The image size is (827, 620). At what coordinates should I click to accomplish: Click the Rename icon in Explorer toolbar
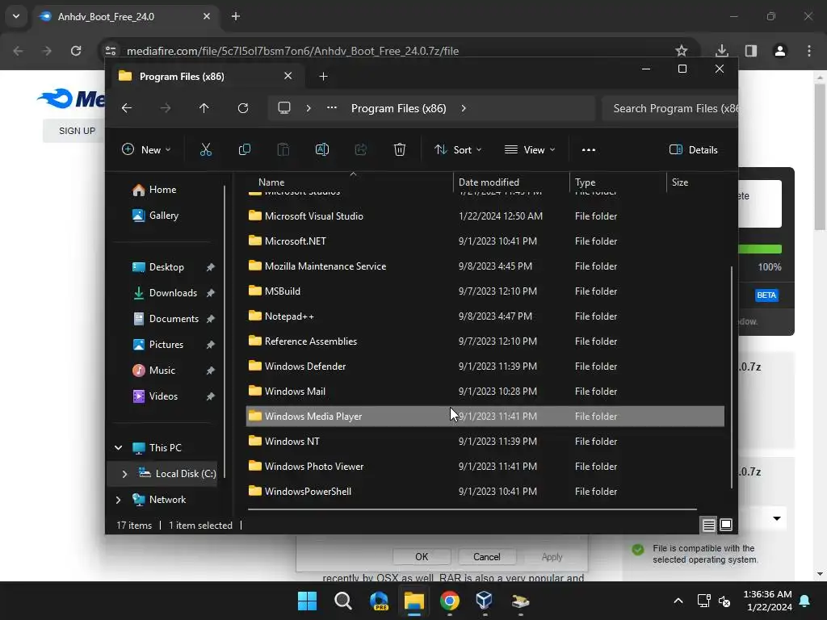click(321, 149)
